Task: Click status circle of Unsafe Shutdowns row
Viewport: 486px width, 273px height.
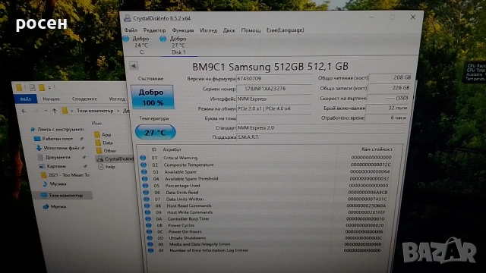Action: (150, 238)
